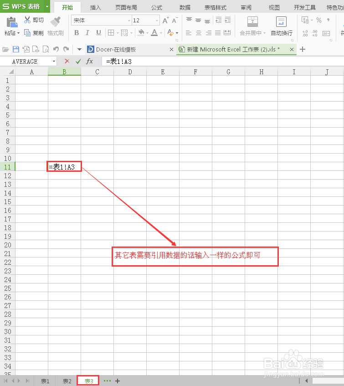Increase font size with A+ icon
This screenshot has width=344, height=386.
[x=165, y=20]
